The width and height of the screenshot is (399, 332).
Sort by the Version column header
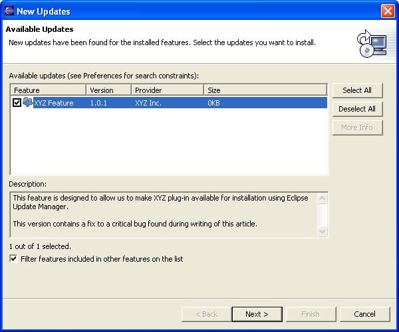[108, 90]
